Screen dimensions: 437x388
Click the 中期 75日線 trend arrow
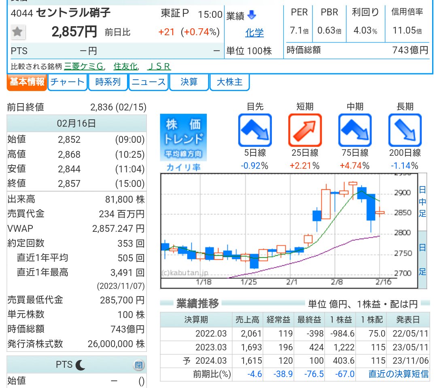pos(355,130)
